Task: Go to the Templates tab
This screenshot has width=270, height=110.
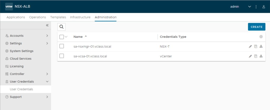Action: [x=58, y=17]
